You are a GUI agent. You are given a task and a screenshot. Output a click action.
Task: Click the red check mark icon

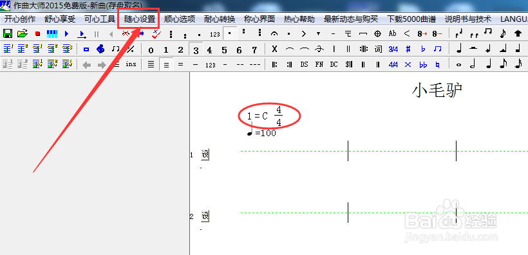click(156, 33)
